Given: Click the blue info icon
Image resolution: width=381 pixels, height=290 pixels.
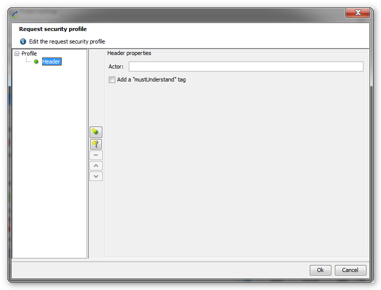Looking at the screenshot, I should (x=23, y=41).
